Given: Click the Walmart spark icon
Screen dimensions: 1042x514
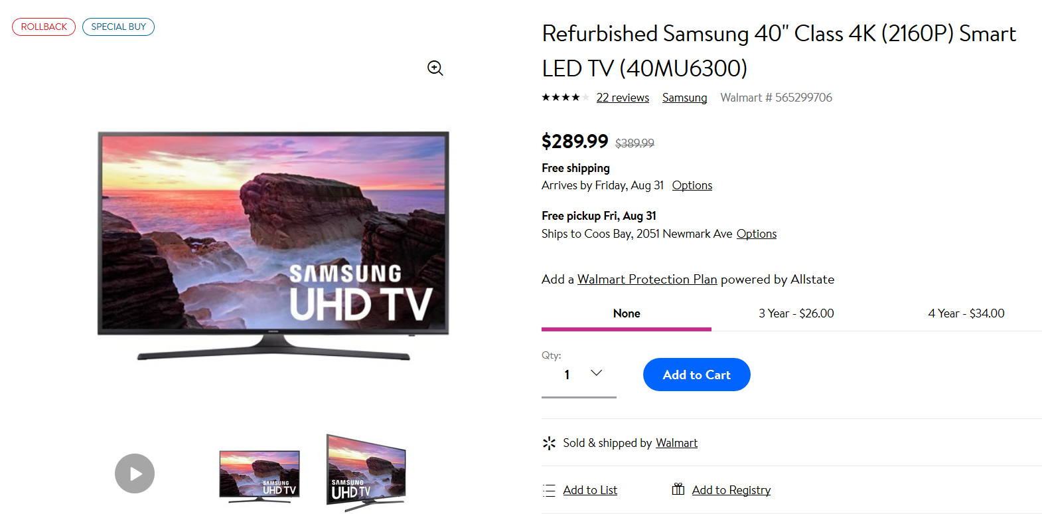Looking at the screenshot, I should coord(549,443).
